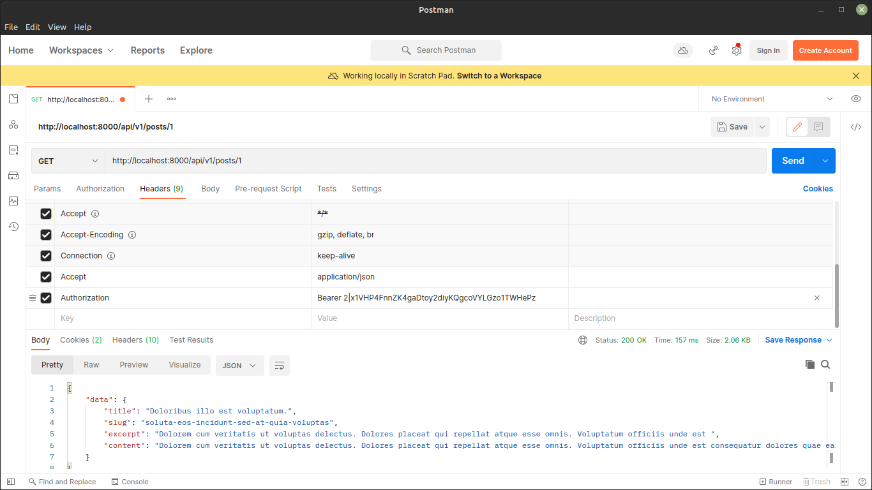Expand the Send button dropdown arrow
This screenshot has height=490, width=872.
click(825, 161)
